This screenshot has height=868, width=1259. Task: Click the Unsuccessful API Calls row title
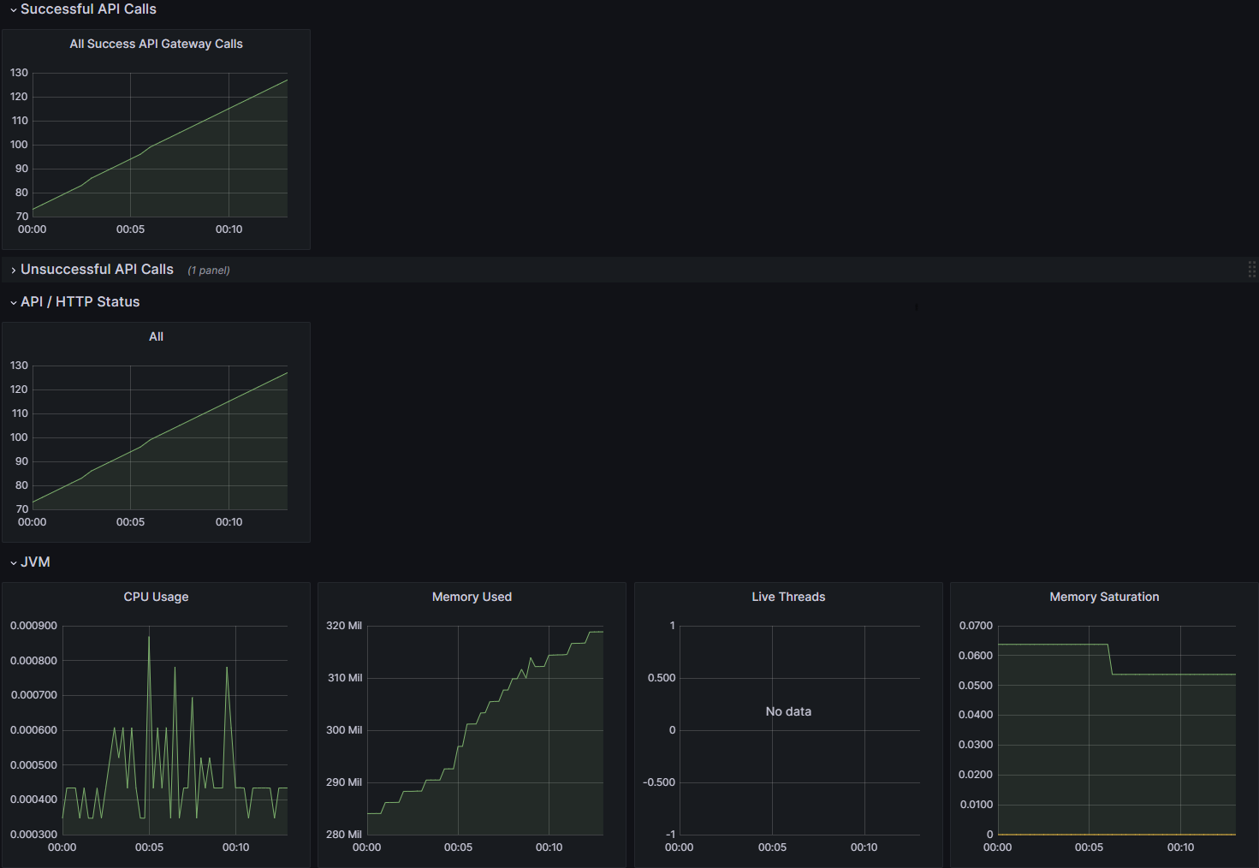[97, 270]
